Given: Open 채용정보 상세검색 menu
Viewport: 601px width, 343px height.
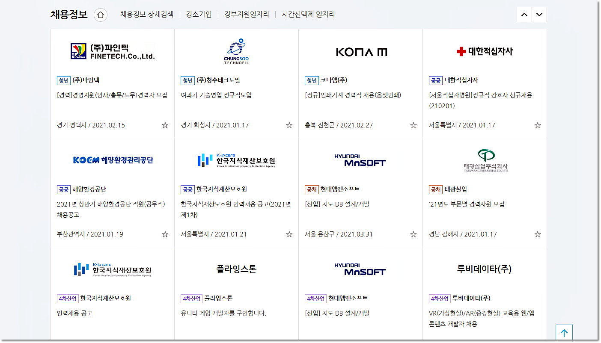Looking at the screenshot, I should (147, 15).
